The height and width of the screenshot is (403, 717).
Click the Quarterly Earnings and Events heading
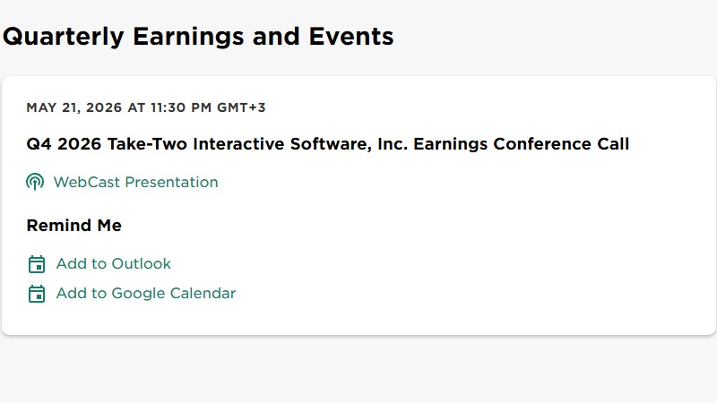(x=198, y=37)
